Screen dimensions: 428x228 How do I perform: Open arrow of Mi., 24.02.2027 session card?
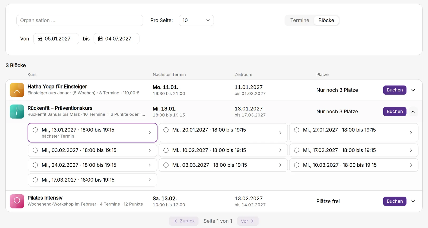pos(150,165)
